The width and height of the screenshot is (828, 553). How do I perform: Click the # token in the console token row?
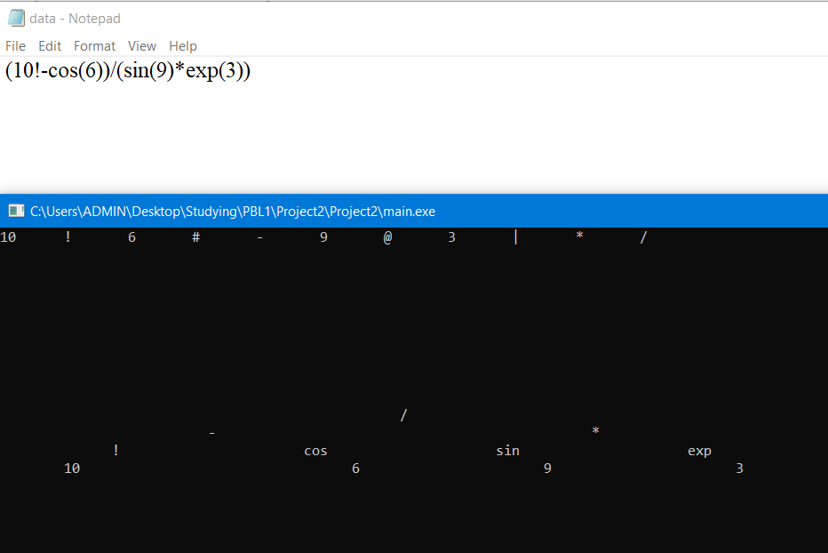195,236
